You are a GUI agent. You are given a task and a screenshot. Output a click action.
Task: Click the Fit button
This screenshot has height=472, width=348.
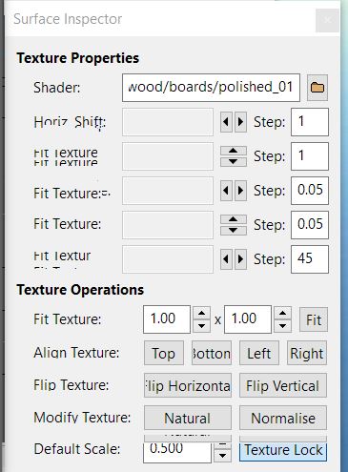(x=314, y=319)
